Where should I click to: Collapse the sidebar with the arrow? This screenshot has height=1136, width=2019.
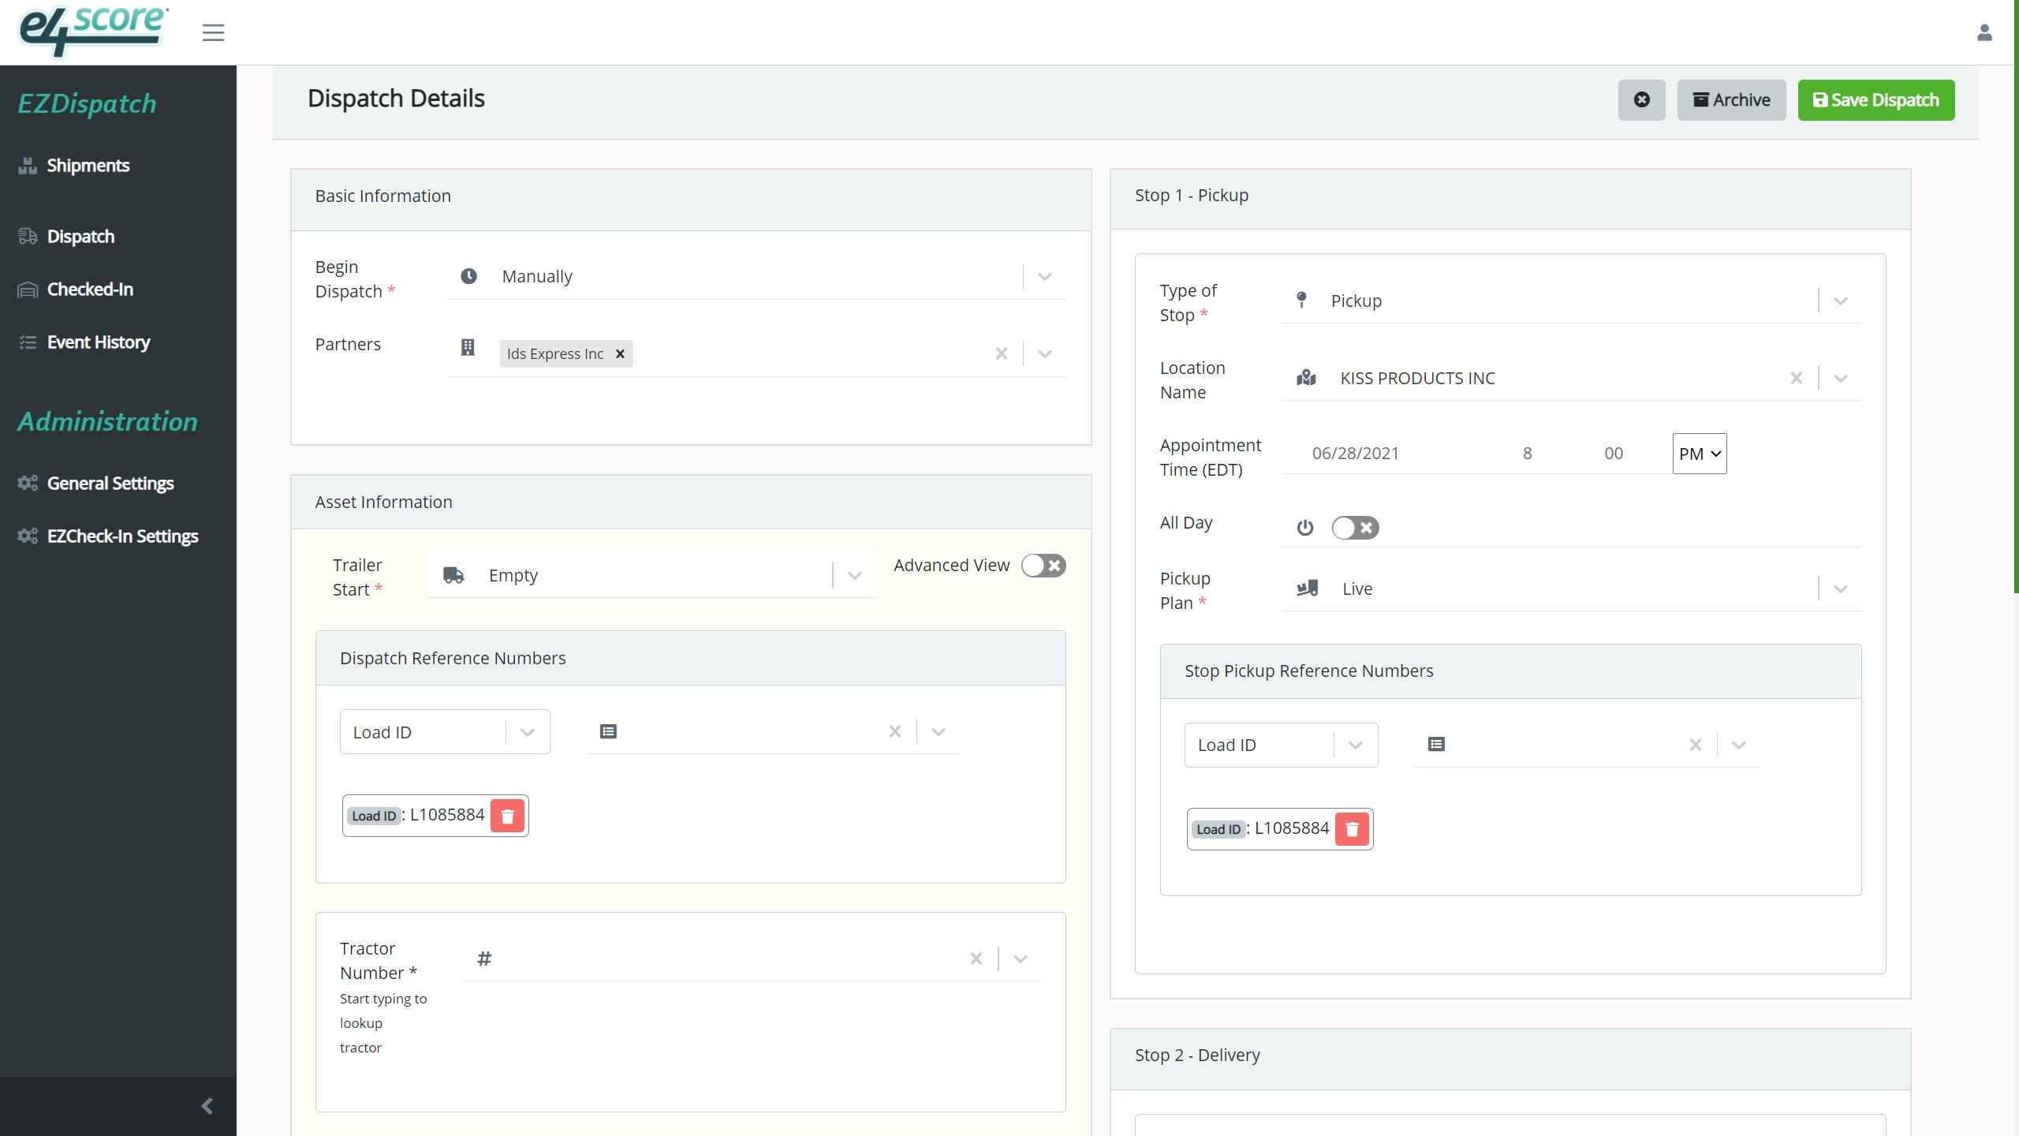(x=207, y=1106)
